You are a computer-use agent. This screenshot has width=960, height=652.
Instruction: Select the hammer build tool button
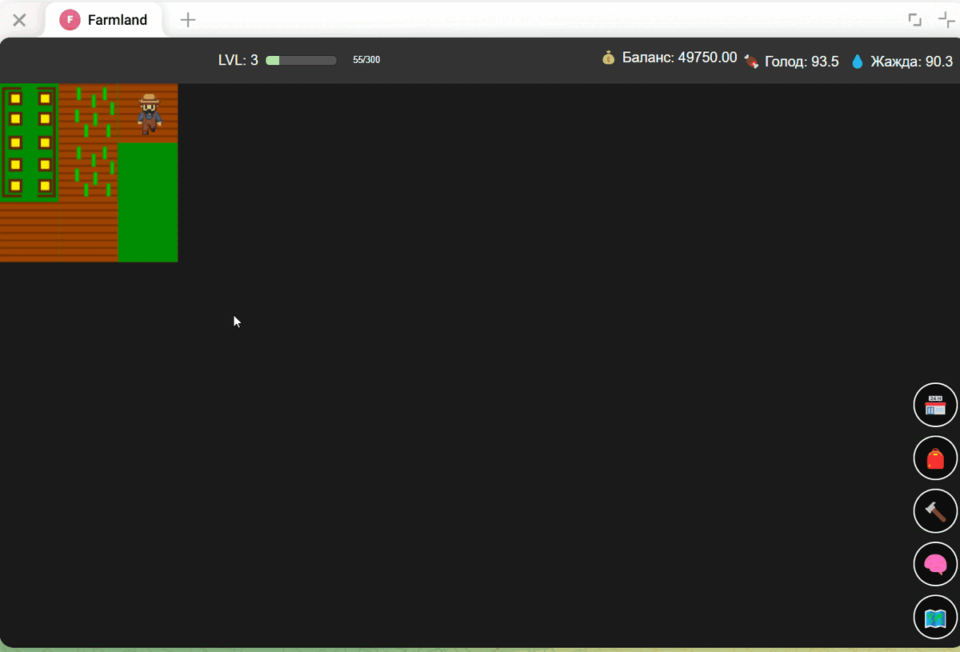click(x=935, y=511)
